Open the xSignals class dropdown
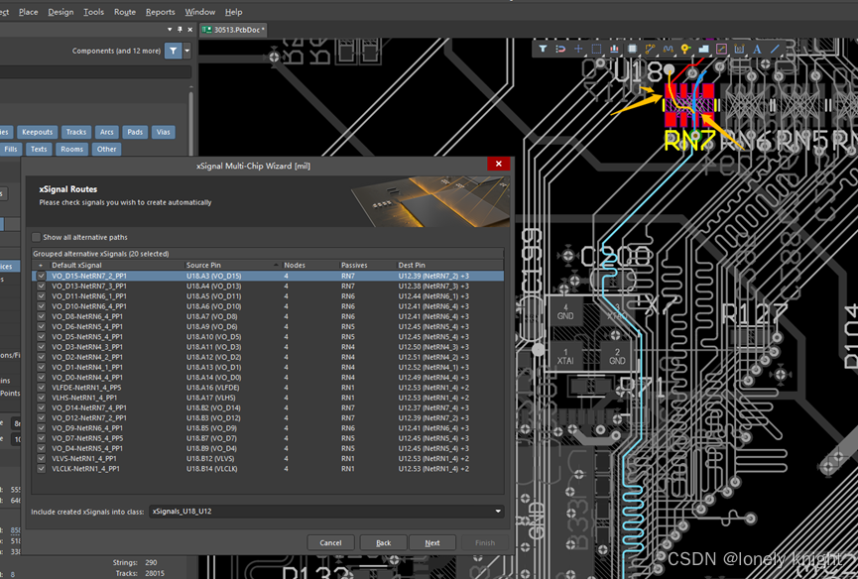 498,512
